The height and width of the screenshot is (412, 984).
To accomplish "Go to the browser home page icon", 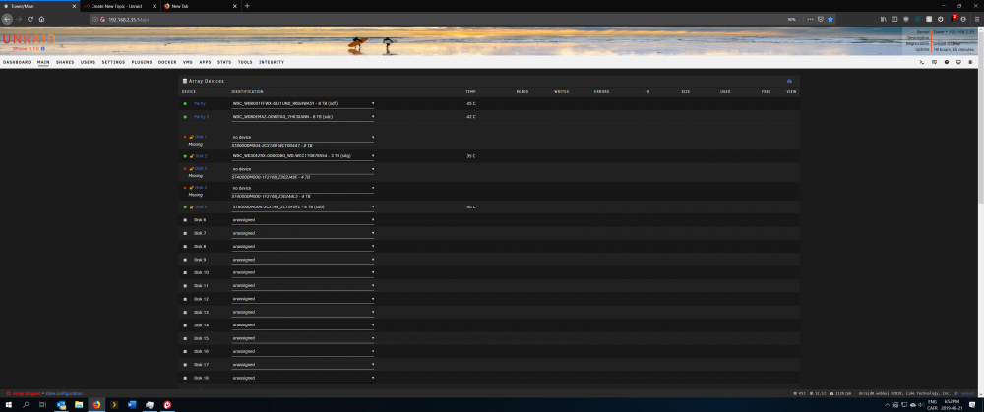I will coord(41,19).
